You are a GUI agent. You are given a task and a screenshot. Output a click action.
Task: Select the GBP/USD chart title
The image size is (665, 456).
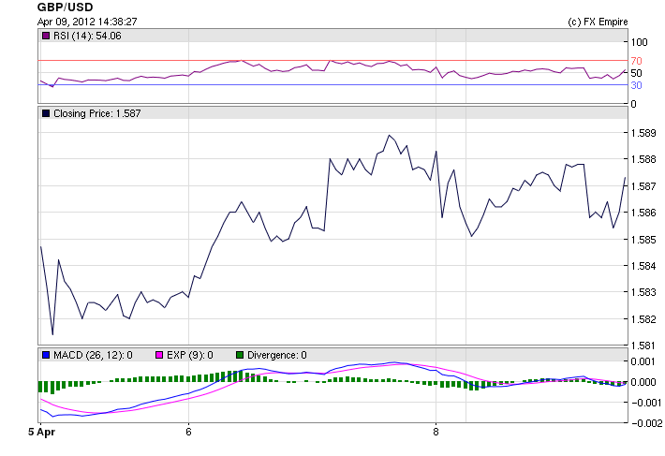tap(65, 7)
